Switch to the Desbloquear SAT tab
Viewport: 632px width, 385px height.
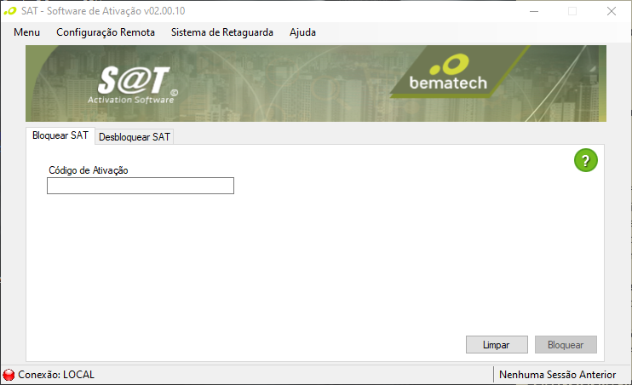click(135, 137)
